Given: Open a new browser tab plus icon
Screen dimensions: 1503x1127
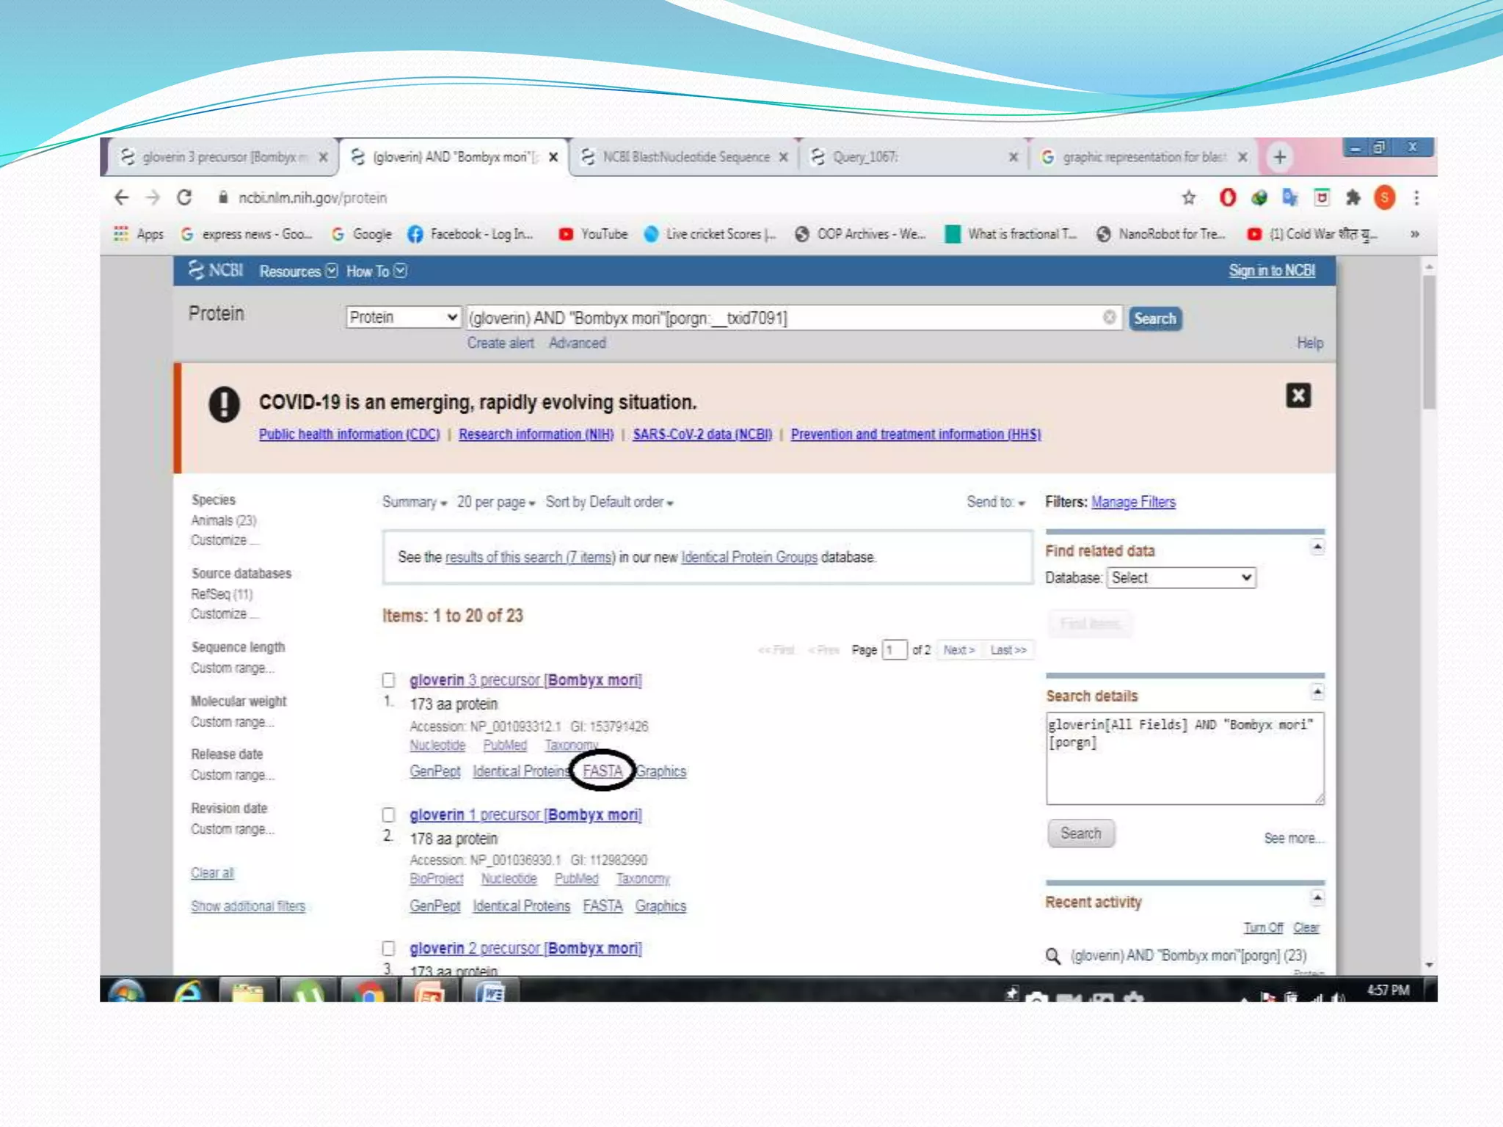Looking at the screenshot, I should 1279,157.
